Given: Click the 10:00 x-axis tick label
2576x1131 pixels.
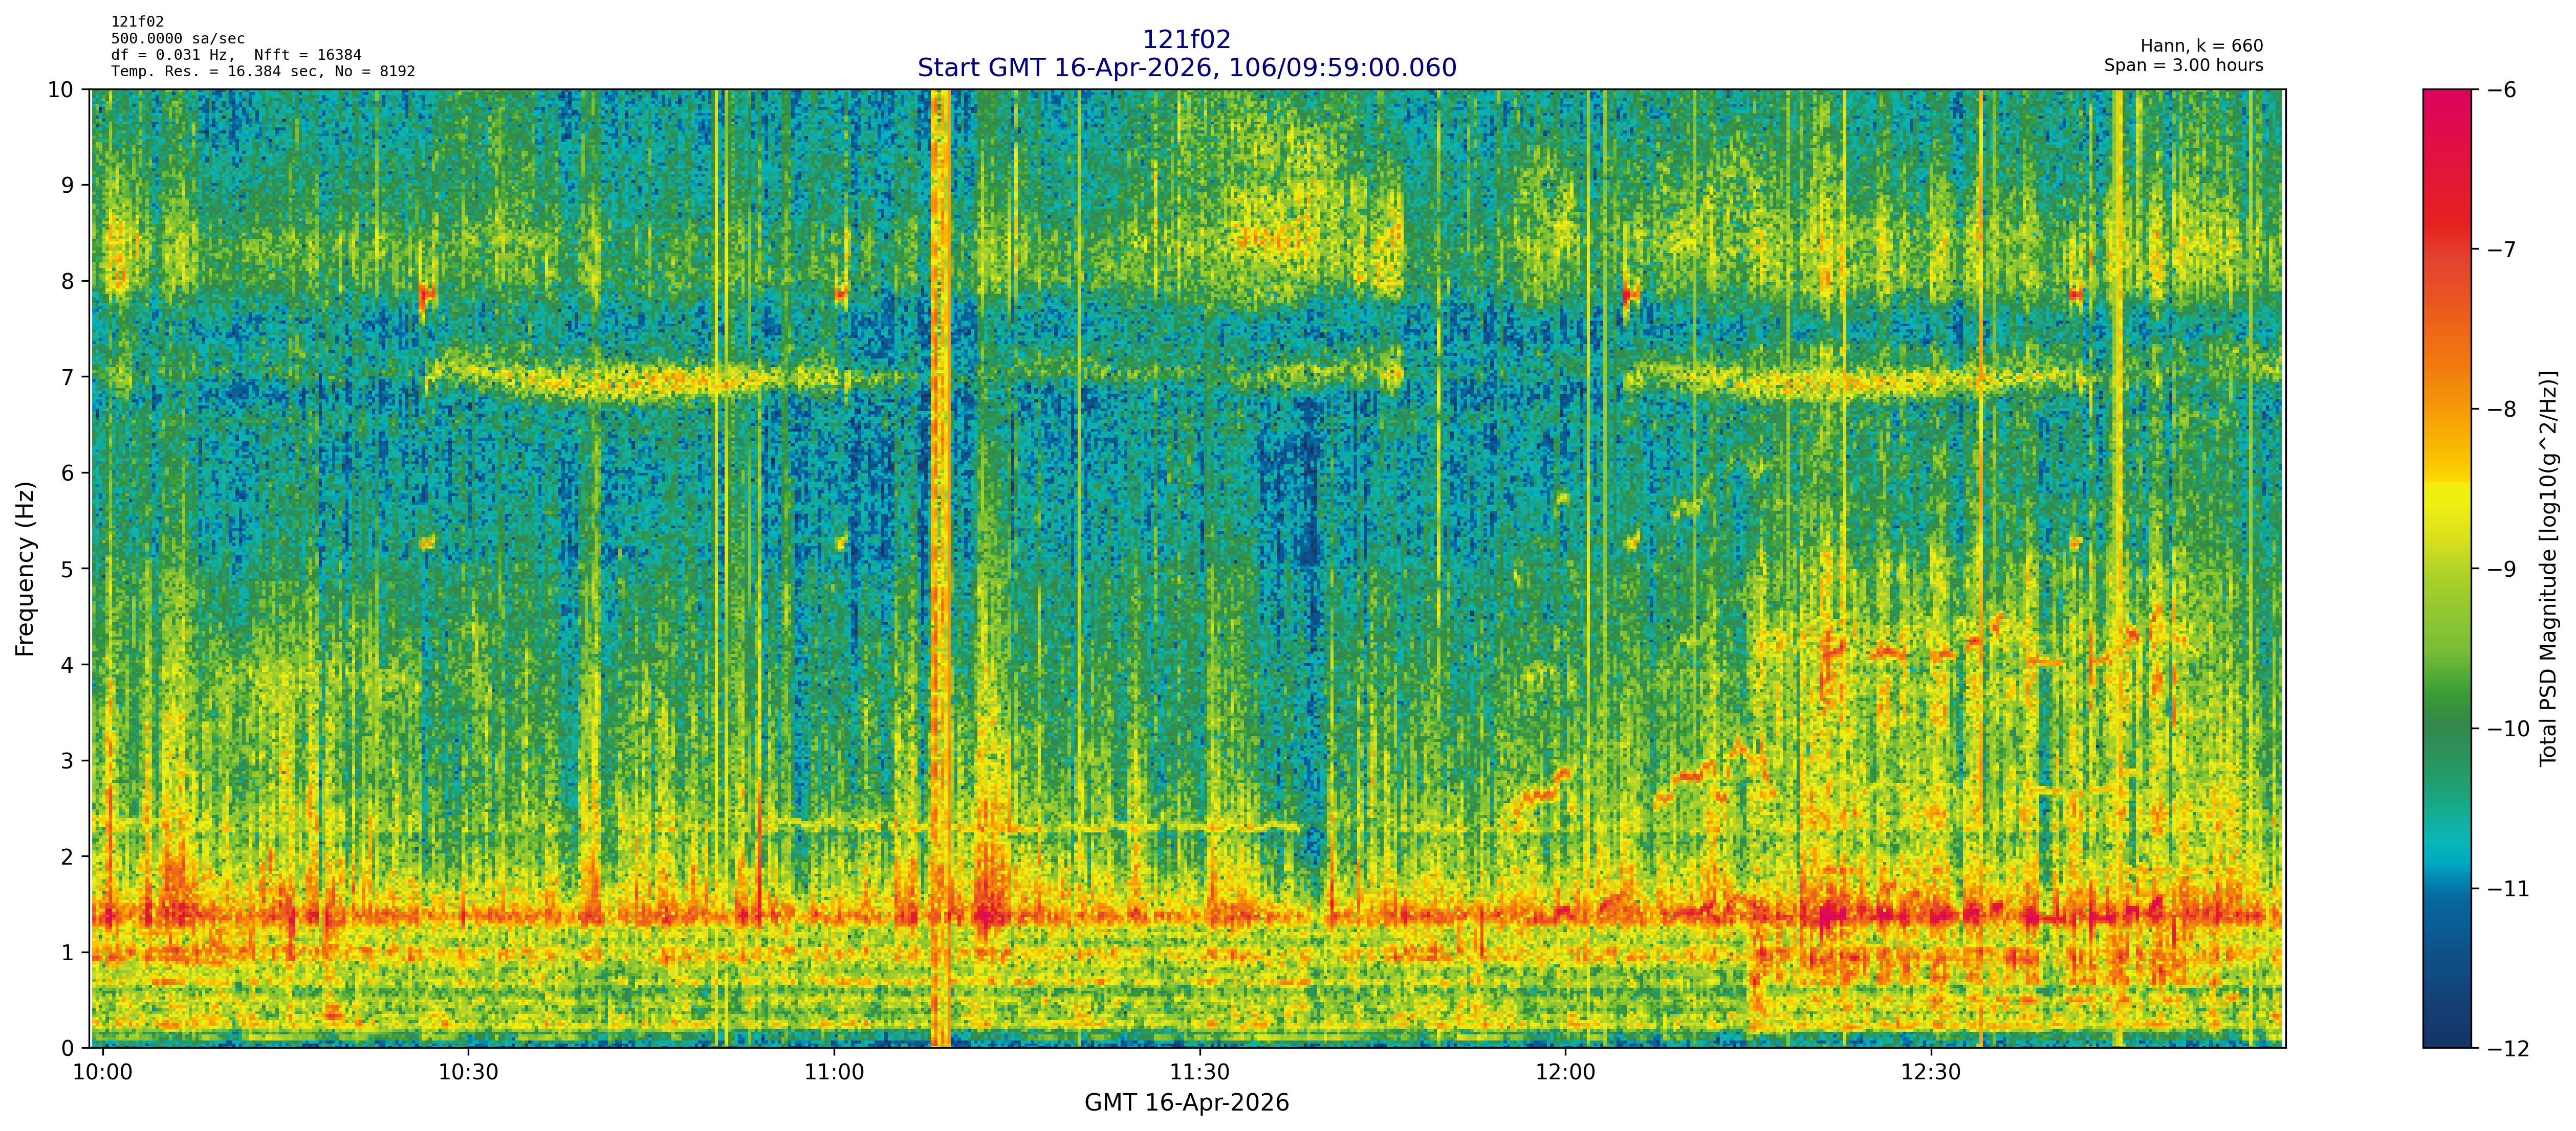Looking at the screenshot, I should pyautogui.click(x=103, y=1073).
